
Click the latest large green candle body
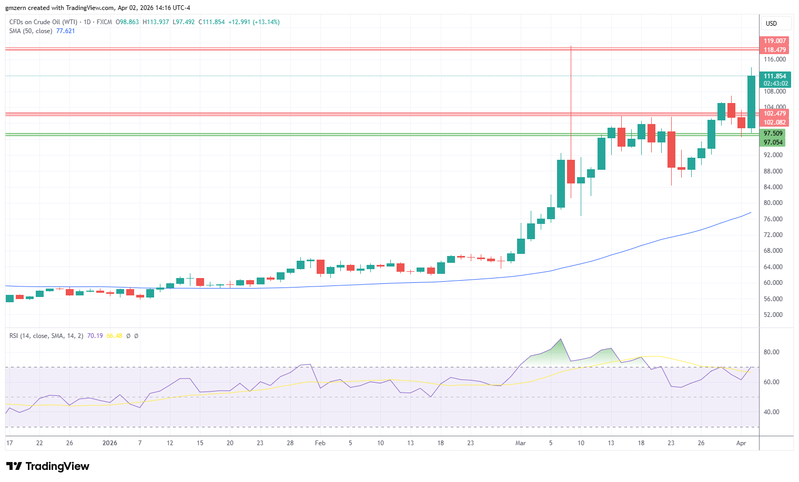point(752,102)
